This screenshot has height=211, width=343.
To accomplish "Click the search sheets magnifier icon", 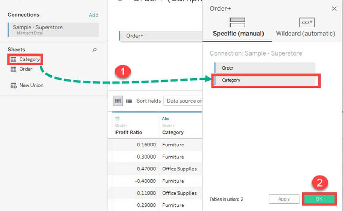I will [94, 50].
